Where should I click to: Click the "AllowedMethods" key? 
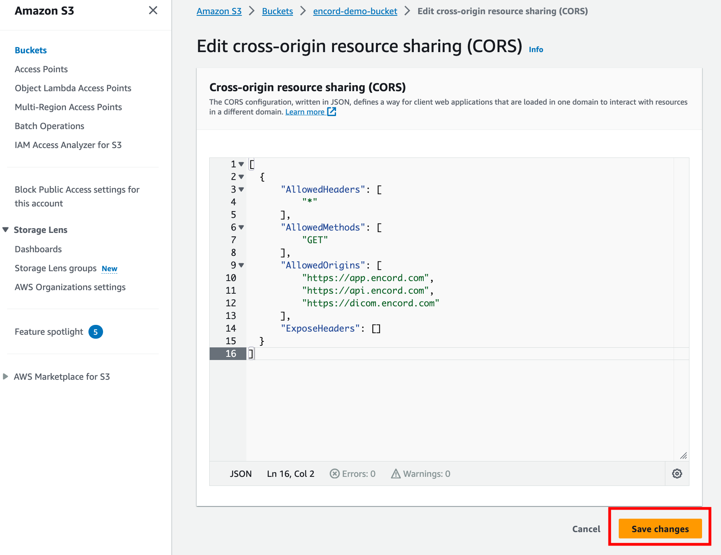[323, 227]
